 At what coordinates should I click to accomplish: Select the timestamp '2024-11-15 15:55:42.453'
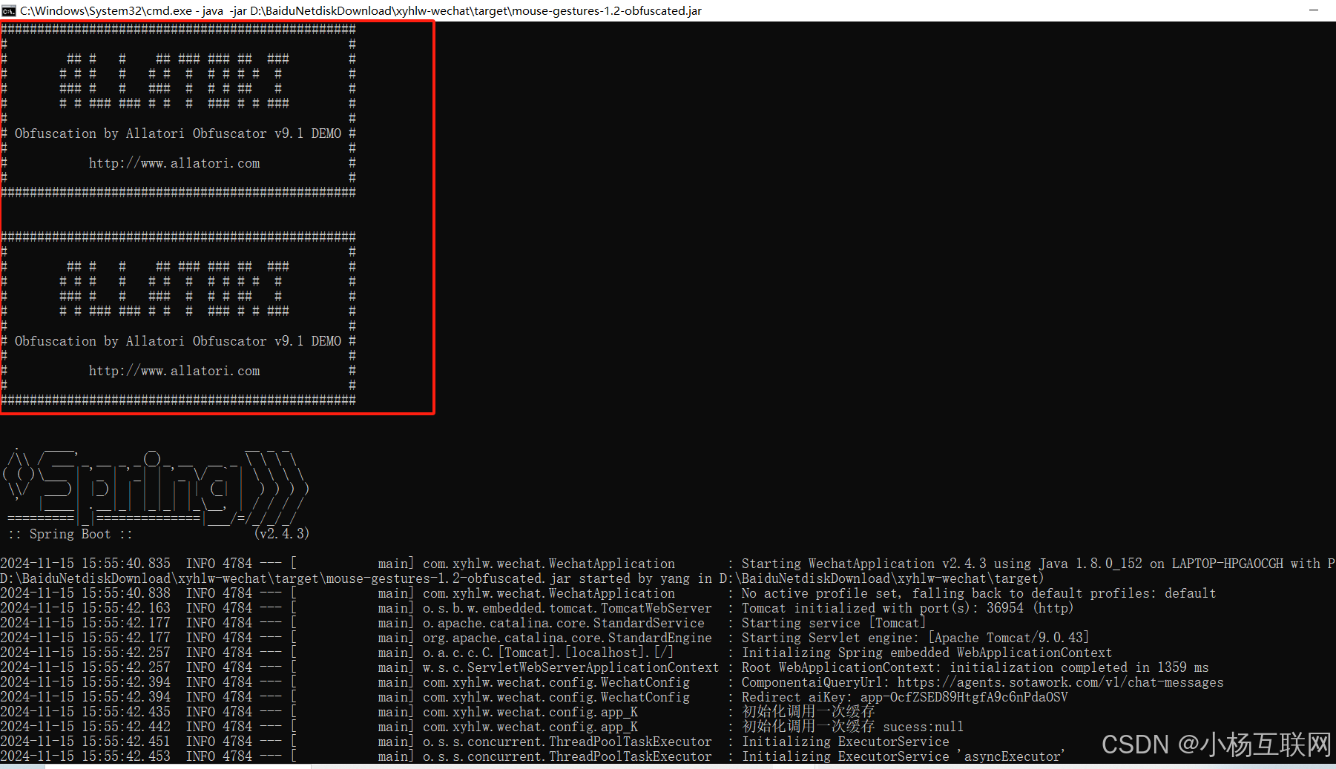coord(85,756)
